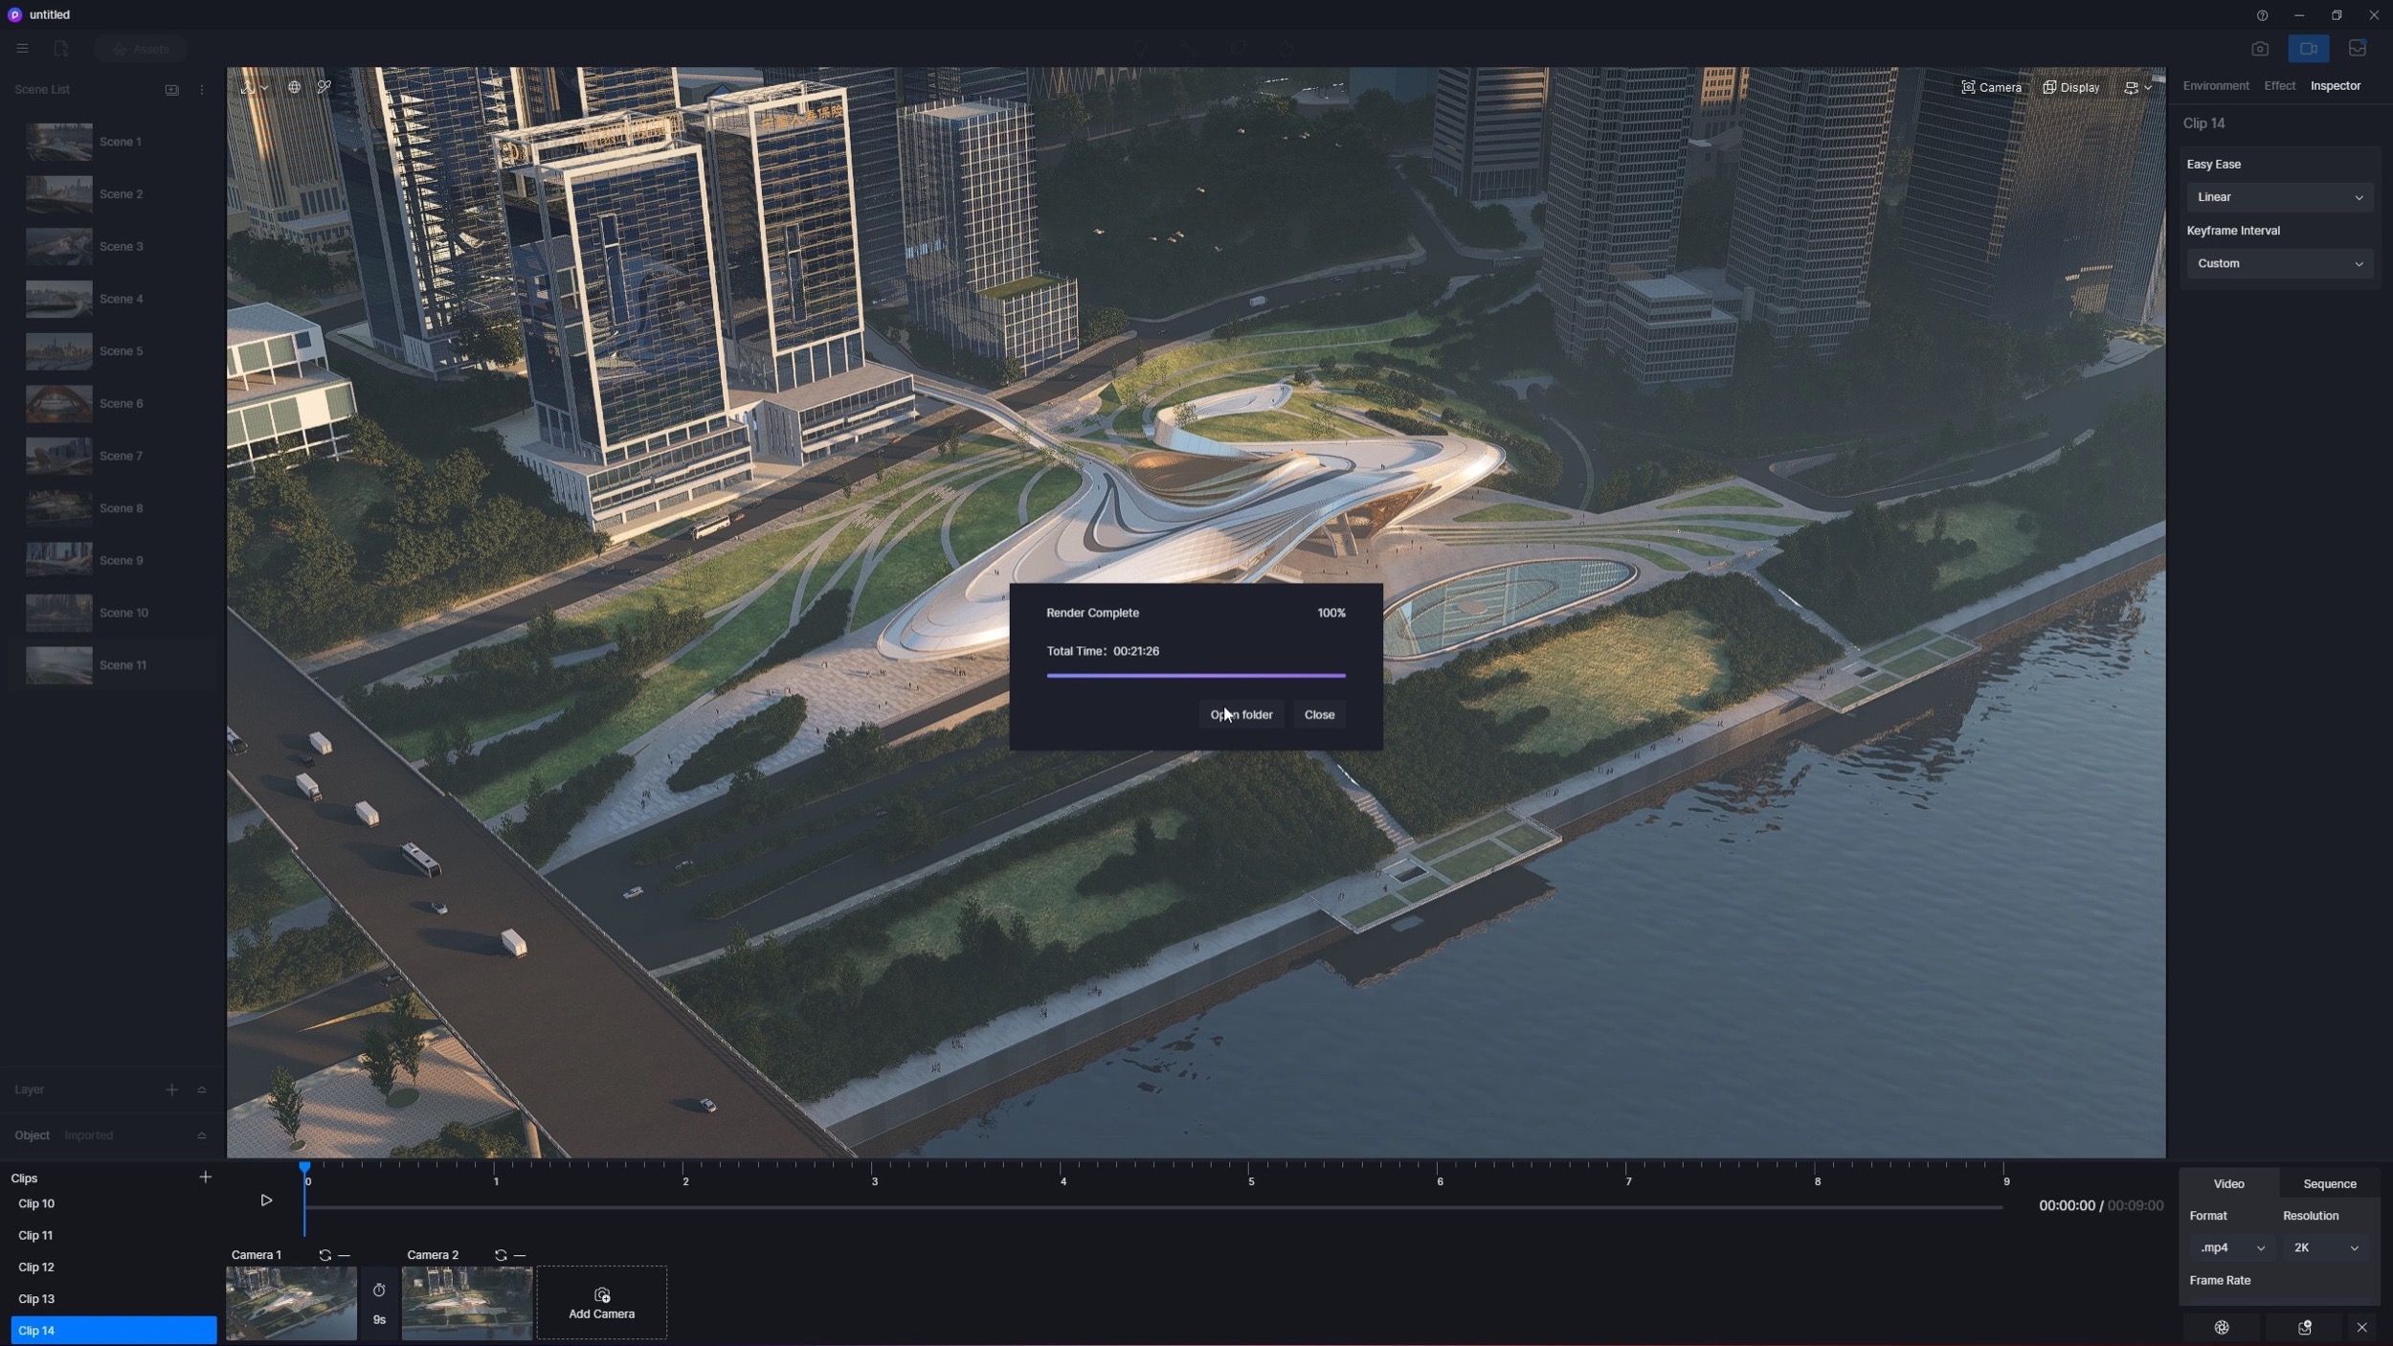Screen dimensions: 2393x1346
Task: Open the render queue icon in the titlebar
Action: [x=2357, y=49]
